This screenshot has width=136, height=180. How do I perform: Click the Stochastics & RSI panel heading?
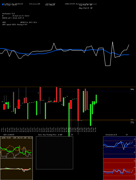point(116,135)
